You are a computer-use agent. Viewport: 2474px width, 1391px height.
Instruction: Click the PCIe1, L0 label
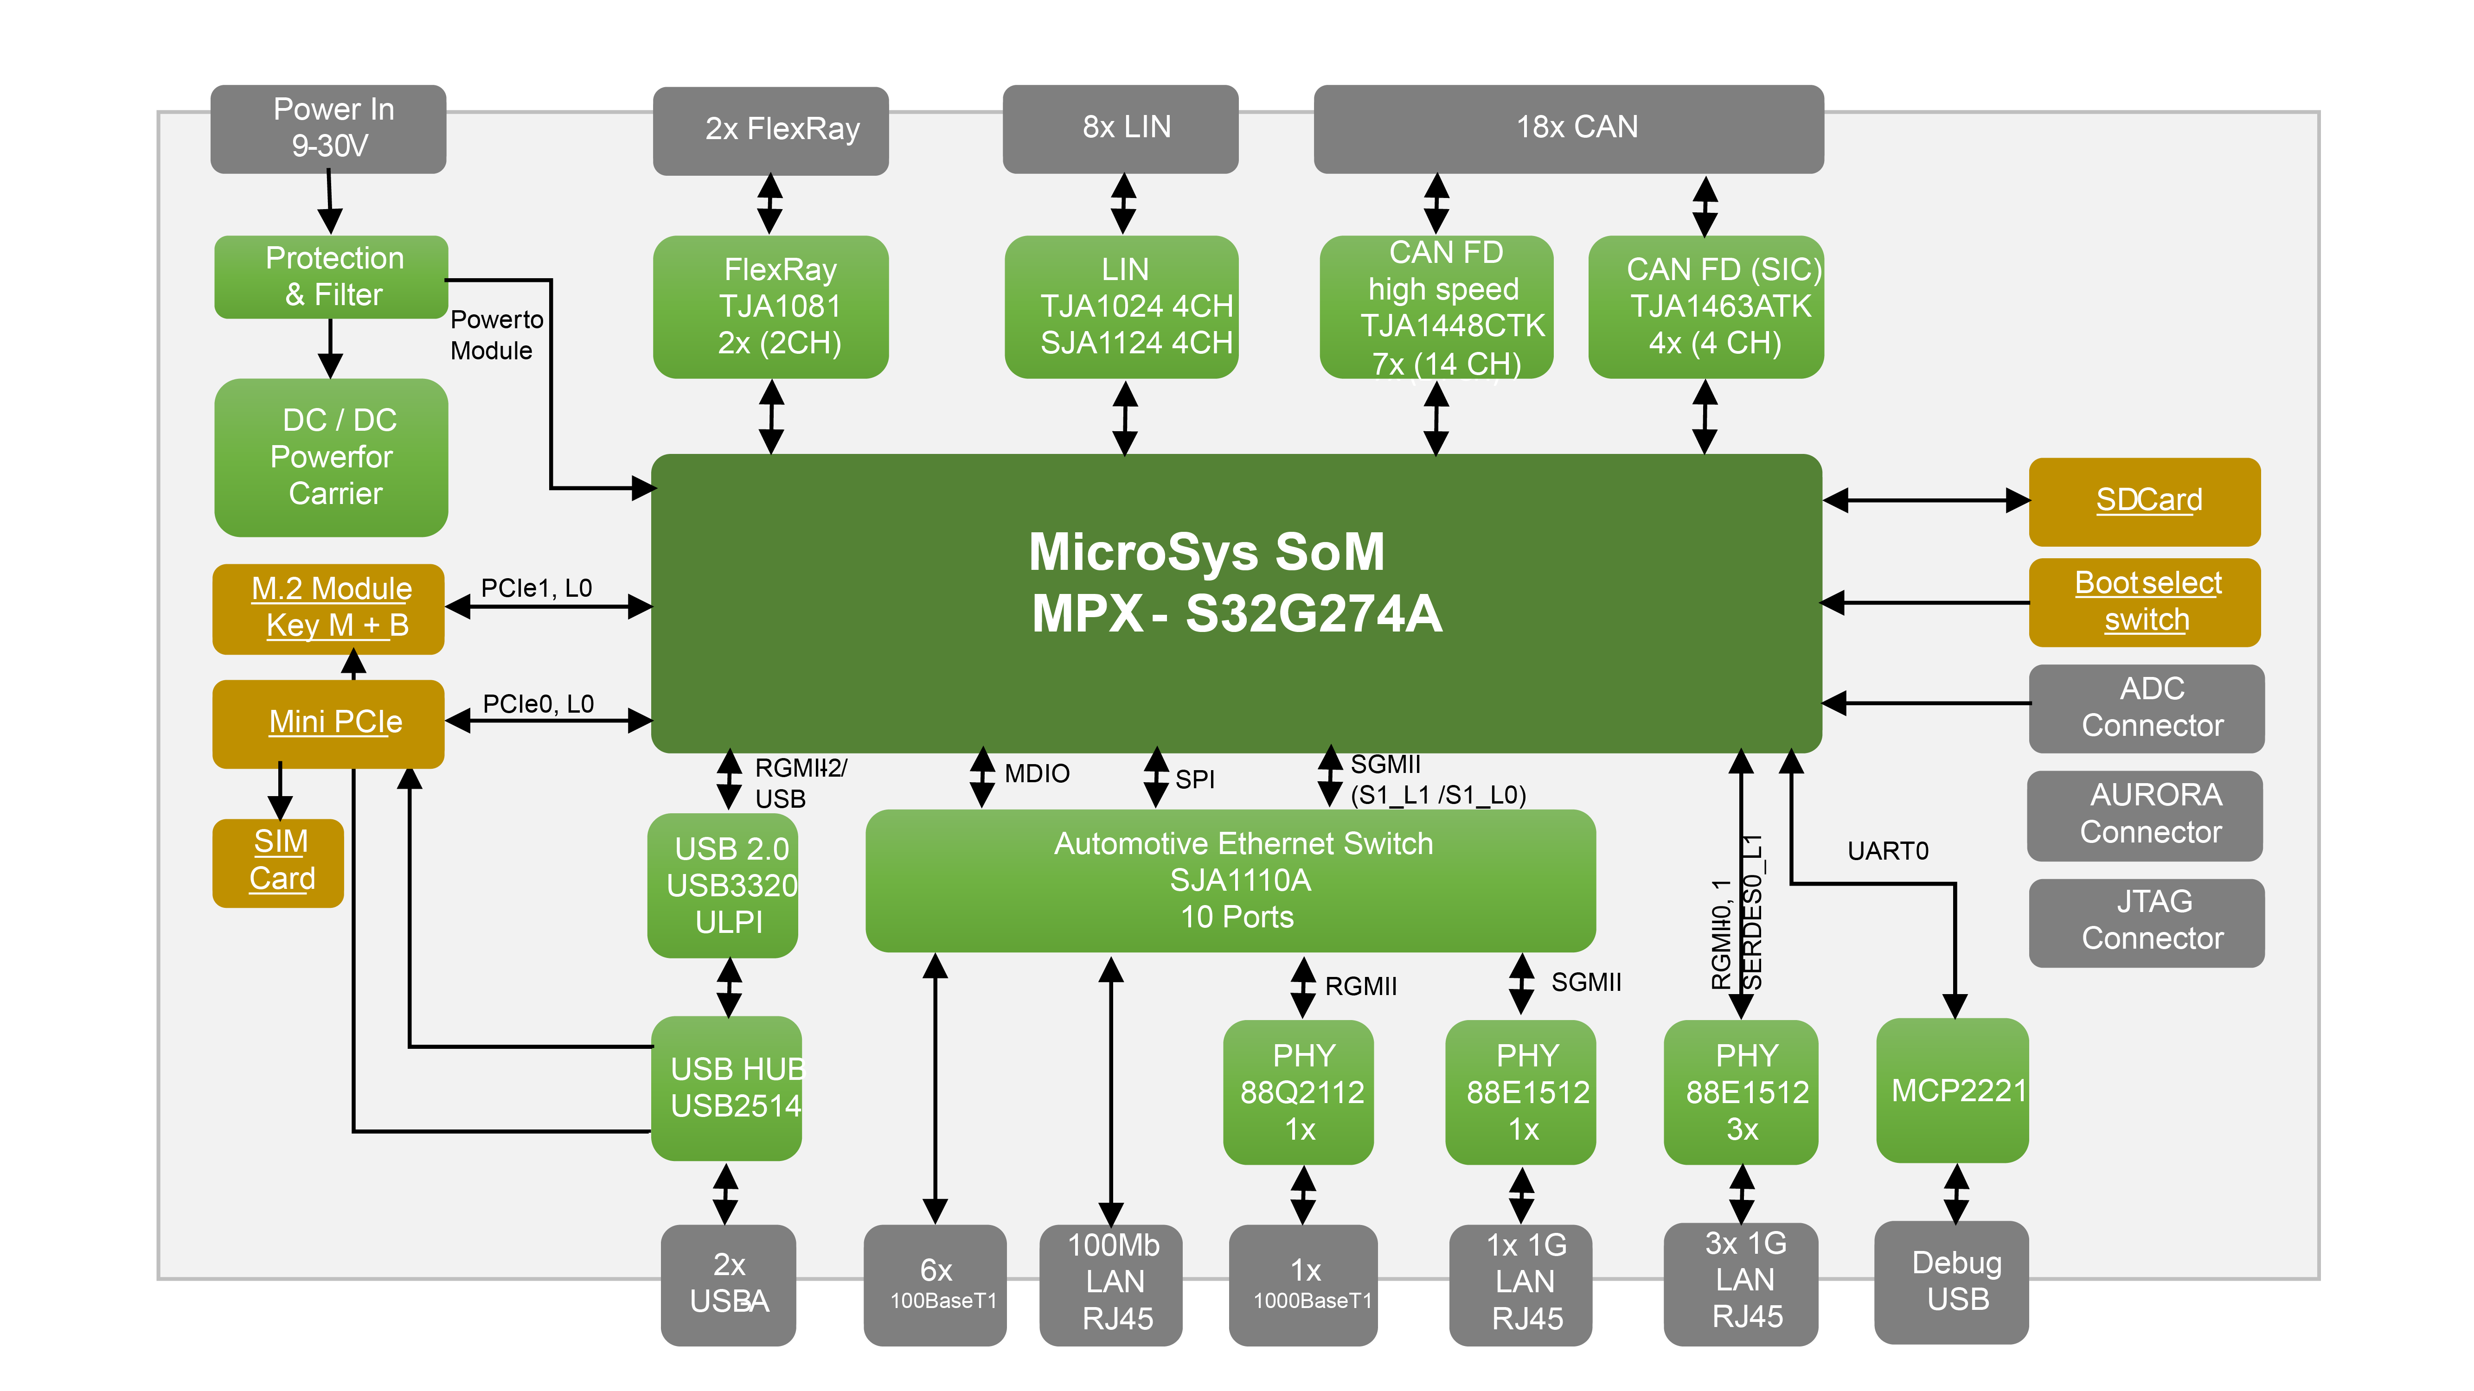[x=536, y=587]
